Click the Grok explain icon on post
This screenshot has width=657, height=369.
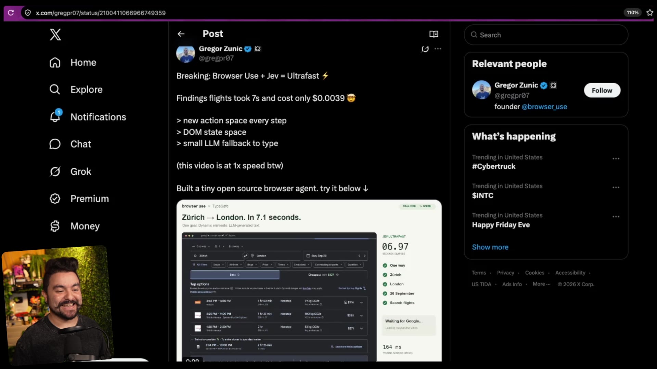[425, 49]
